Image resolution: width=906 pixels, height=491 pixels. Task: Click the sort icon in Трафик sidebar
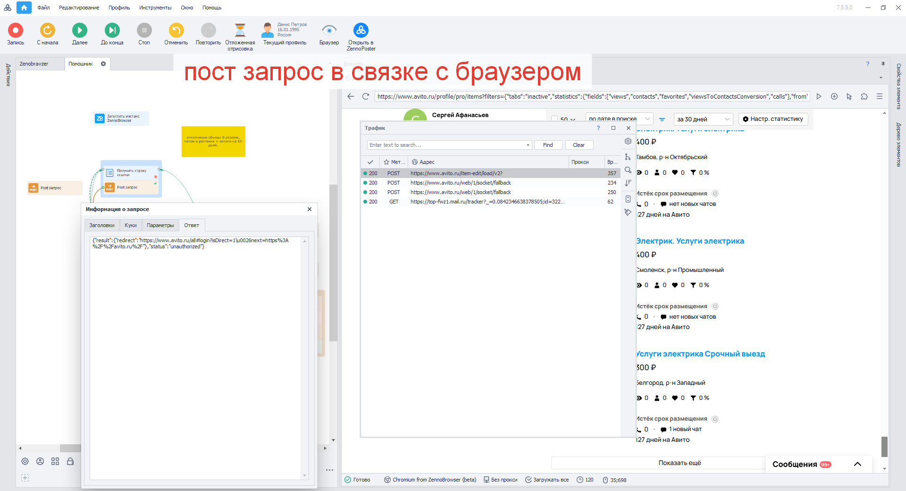tap(628, 183)
